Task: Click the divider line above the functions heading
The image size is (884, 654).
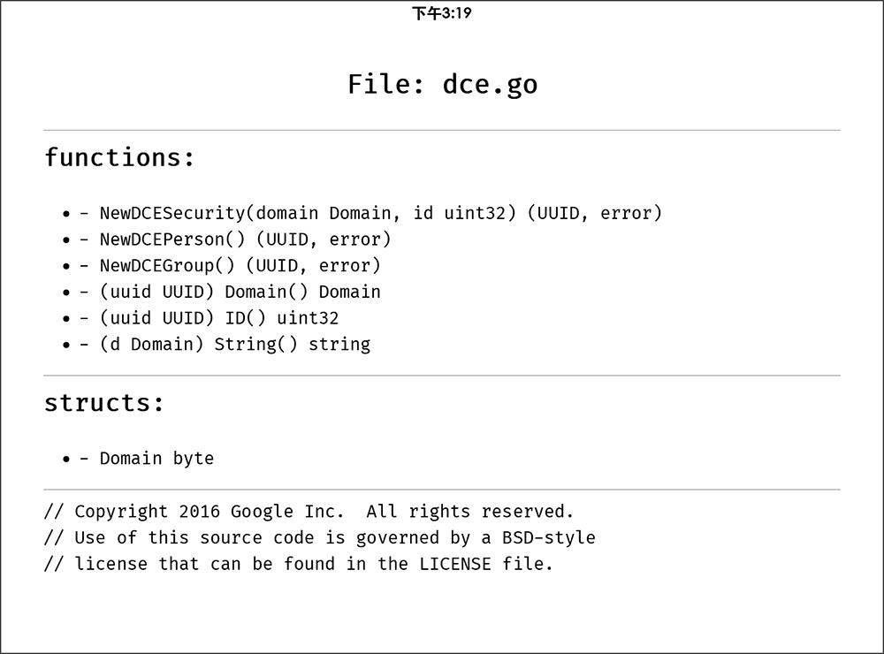Action: (442, 131)
